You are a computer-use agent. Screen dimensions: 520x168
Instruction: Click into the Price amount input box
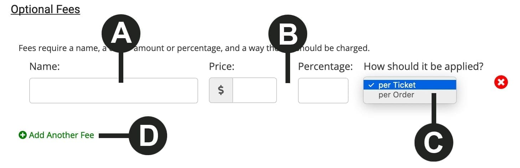point(254,90)
